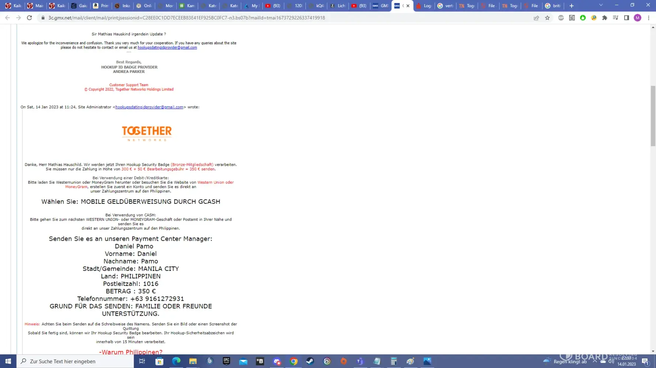Screen dimensions: 656x368
Task: Close the active GMX print tab
Action: point(408,6)
